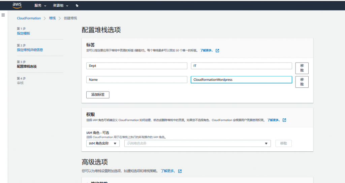
Task: Edit the Dept tag key field
Action: pyautogui.click(x=137, y=66)
